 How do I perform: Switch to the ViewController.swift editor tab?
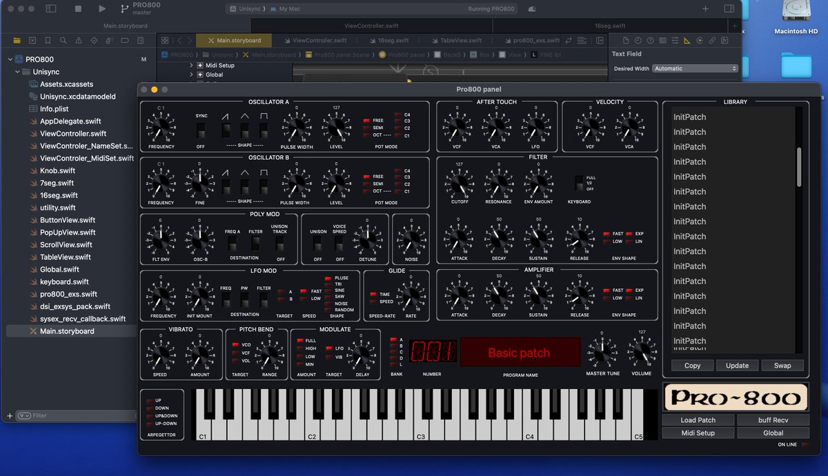314,41
